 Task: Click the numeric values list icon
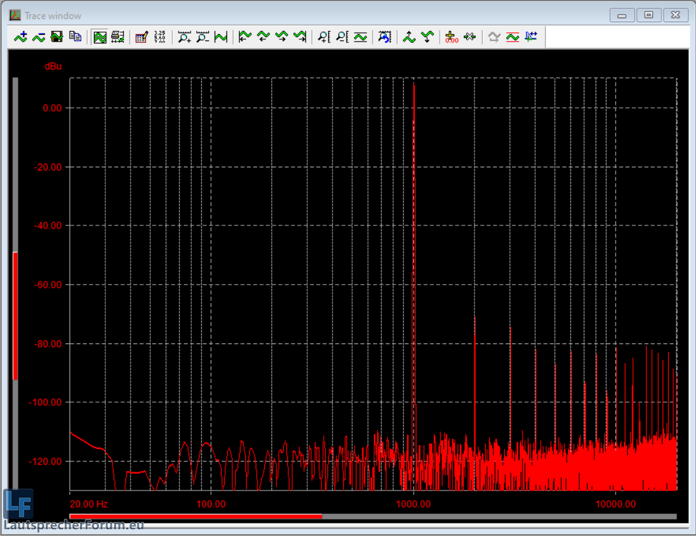click(160, 37)
